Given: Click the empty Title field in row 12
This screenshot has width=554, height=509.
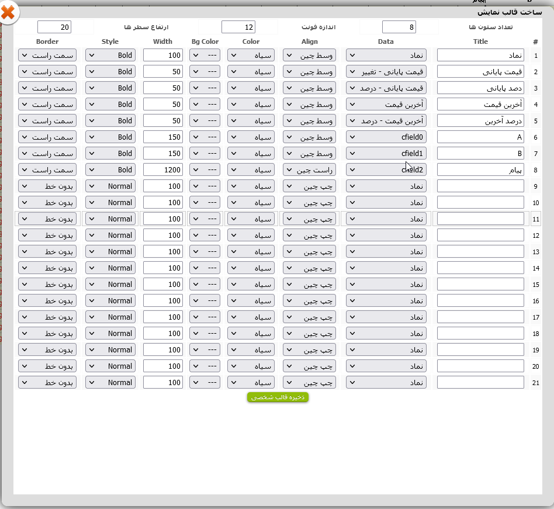Looking at the screenshot, I should pos(480,235).
